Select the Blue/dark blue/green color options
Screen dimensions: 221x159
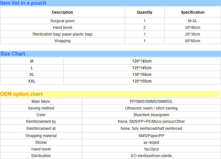click(x=151, y=115)
